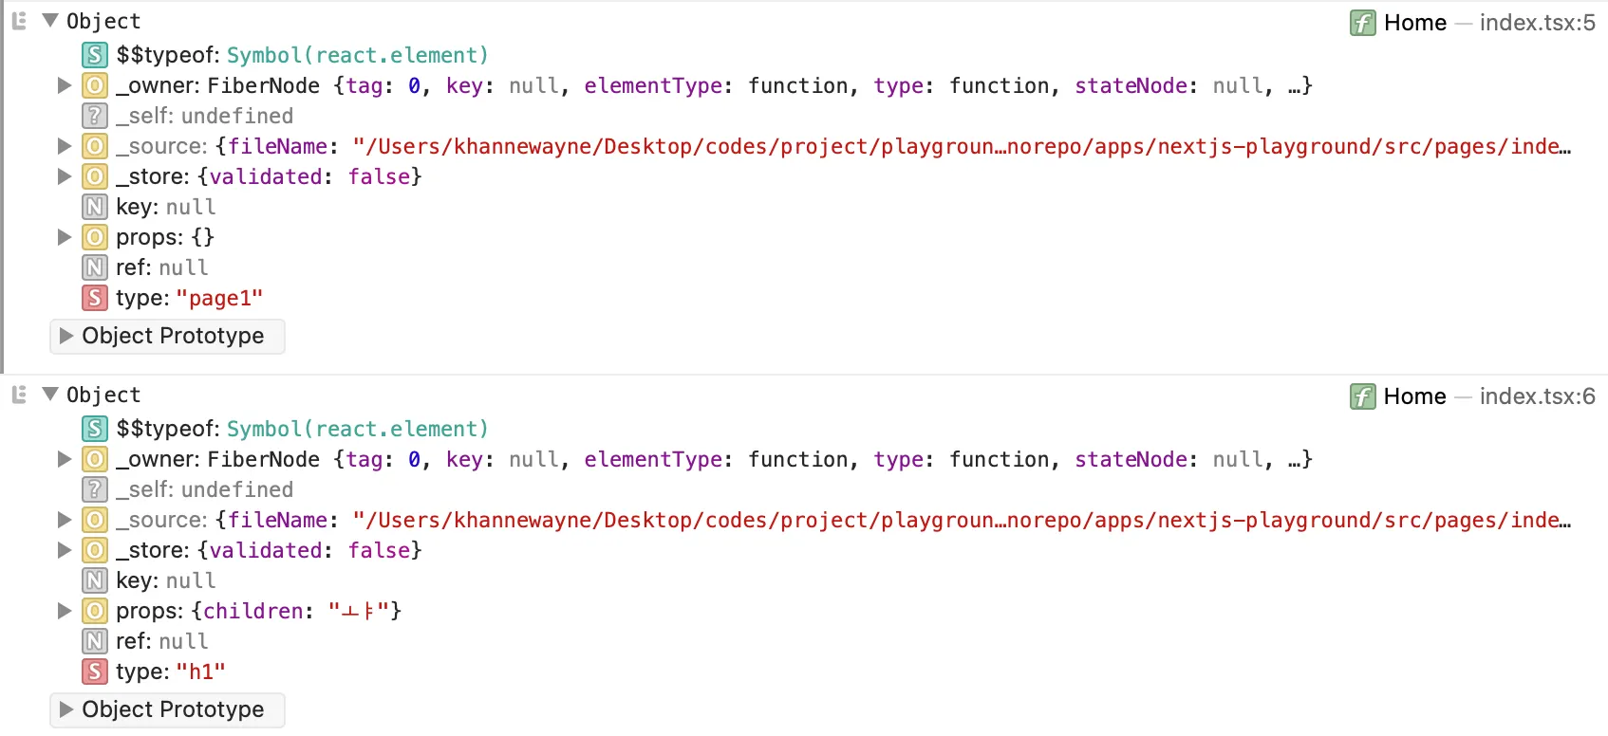The width and height of the screenshot is (1608, 736).
Task: Click the Home function icon next to index.tsx:6
Action: coord(1363,396)
